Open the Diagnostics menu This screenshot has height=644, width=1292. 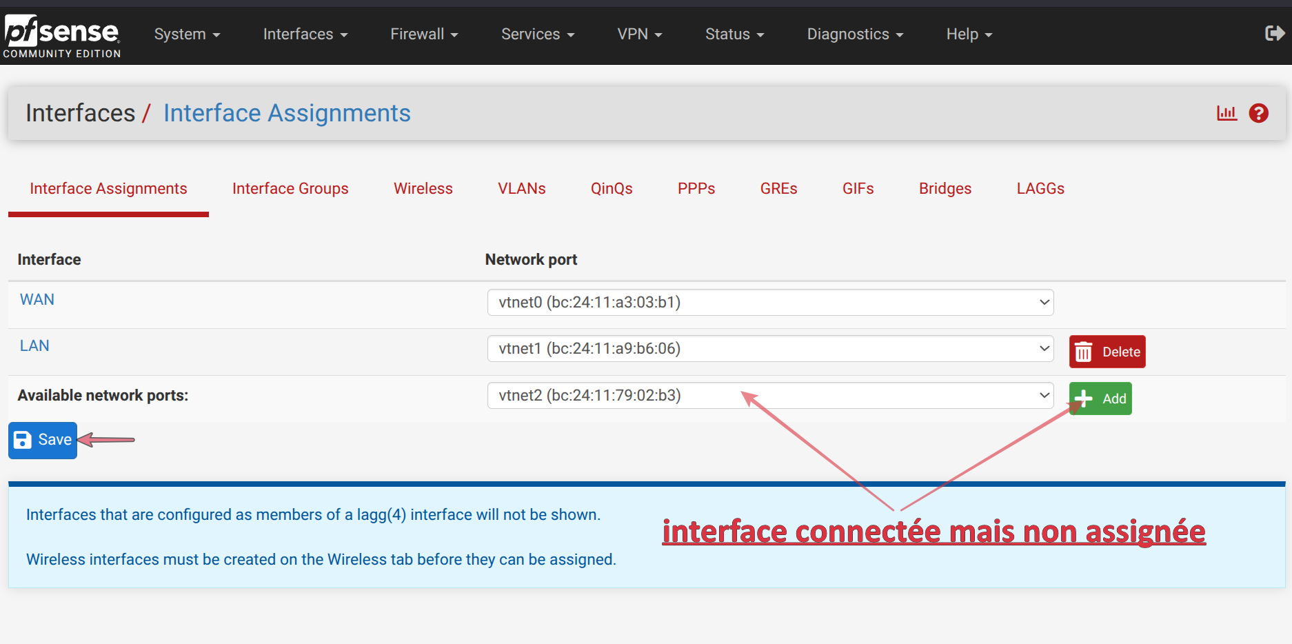point(854,34)
